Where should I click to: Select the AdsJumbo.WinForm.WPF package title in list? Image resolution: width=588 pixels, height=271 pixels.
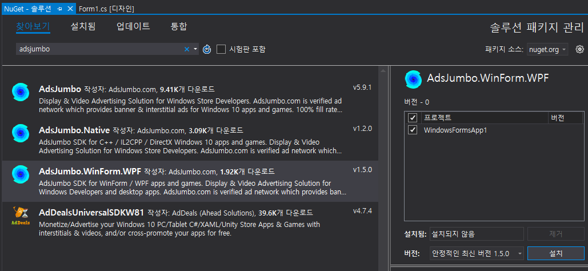[x=90, y=172]
